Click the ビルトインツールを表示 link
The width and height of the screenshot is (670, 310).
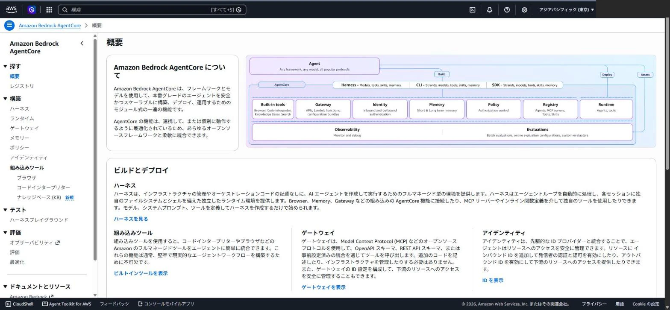click(141, 273)
